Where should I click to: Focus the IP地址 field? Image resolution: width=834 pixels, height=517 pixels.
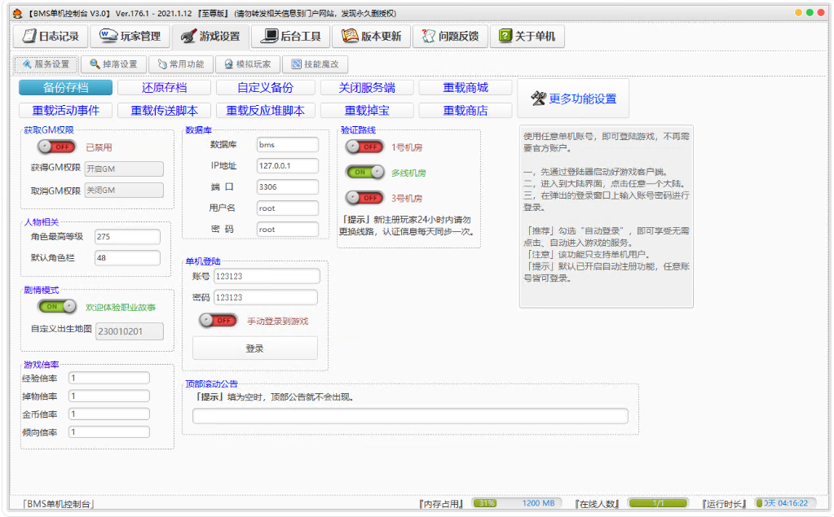[x=287, y=166]
